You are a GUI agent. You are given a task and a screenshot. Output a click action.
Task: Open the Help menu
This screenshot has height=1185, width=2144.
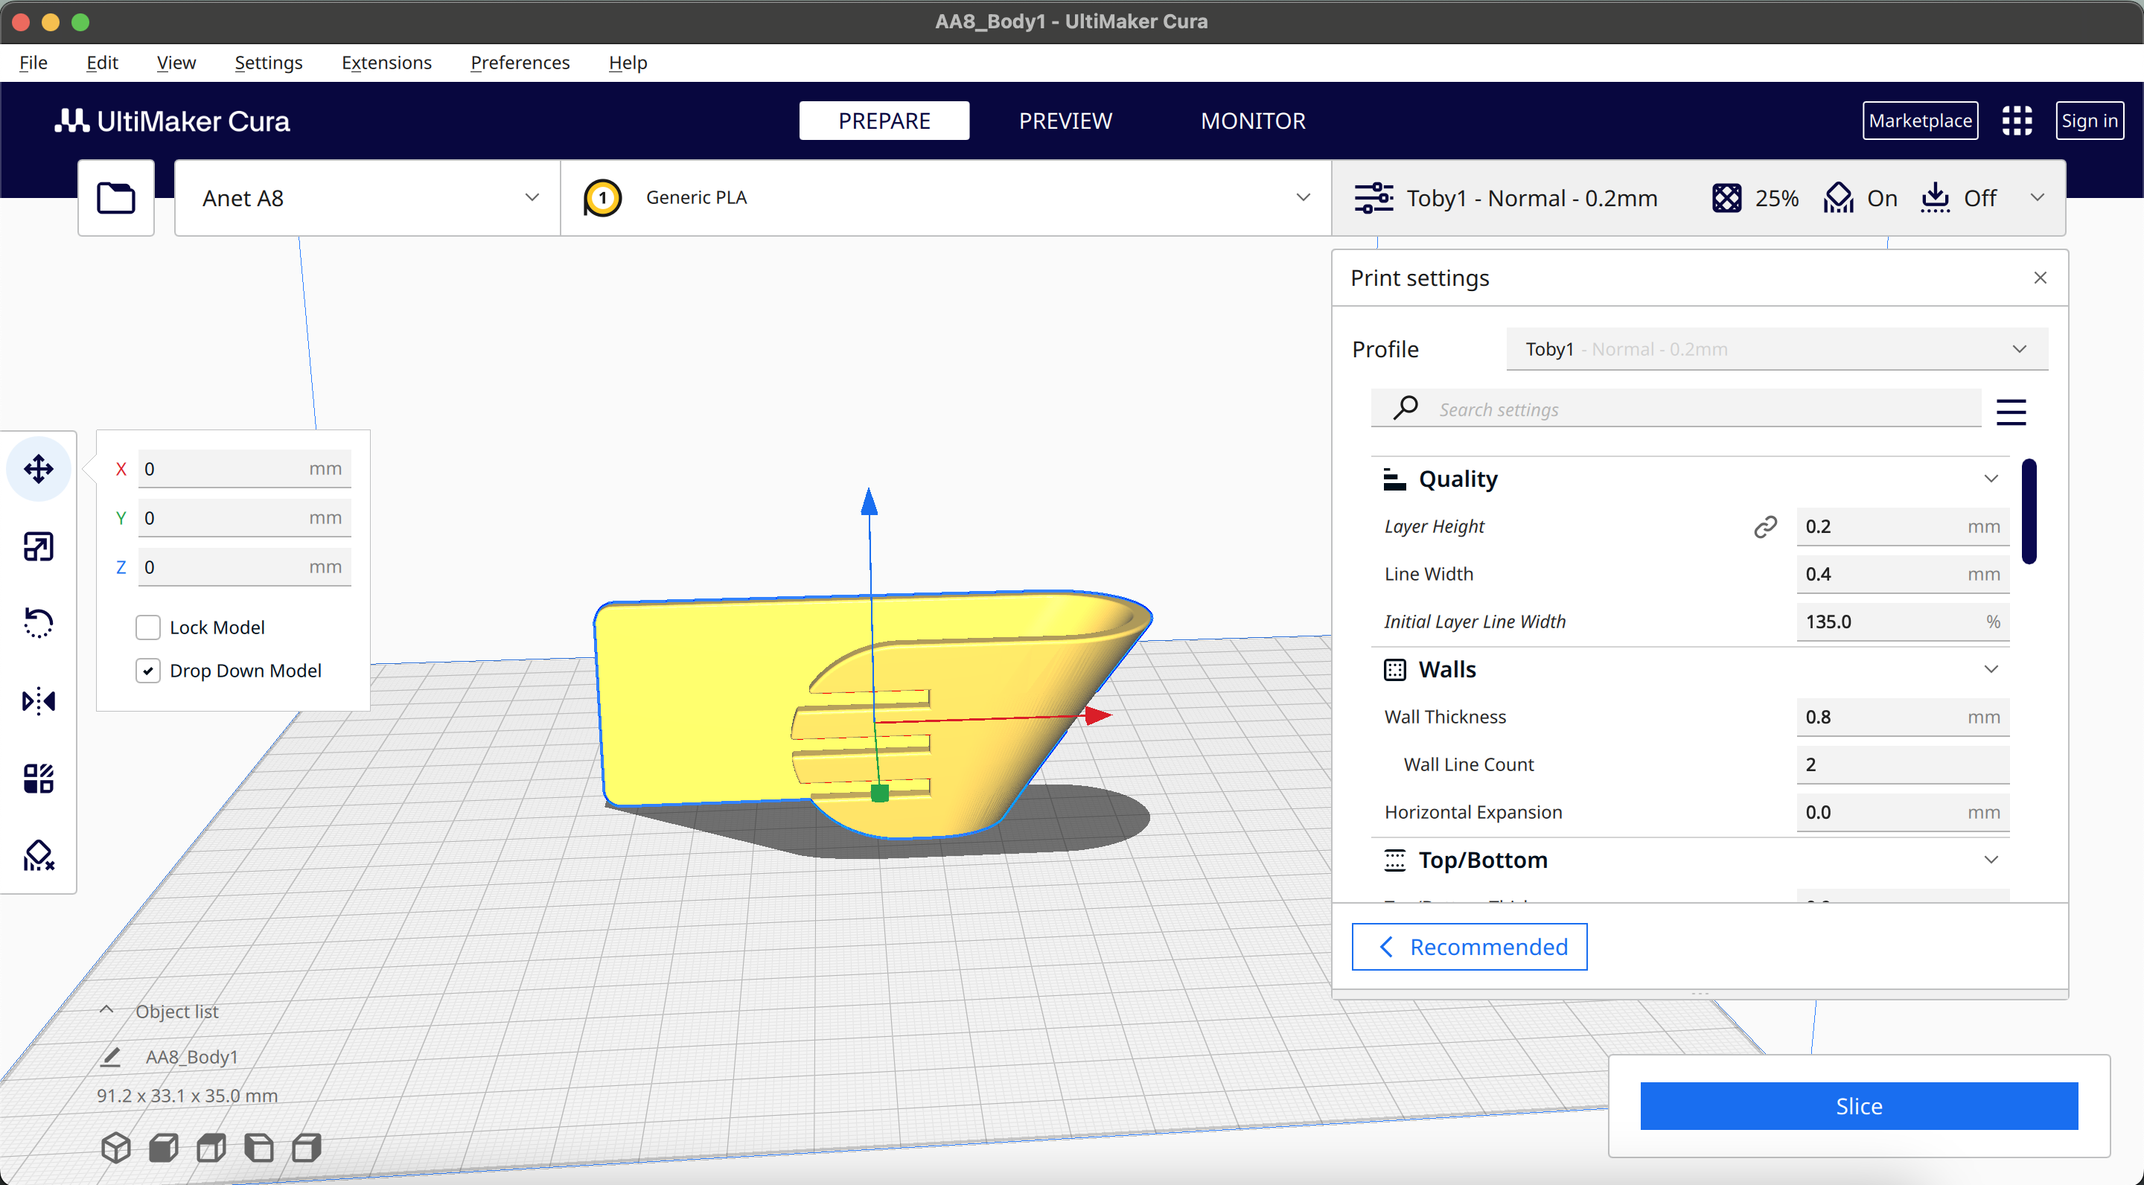[628, 63]
